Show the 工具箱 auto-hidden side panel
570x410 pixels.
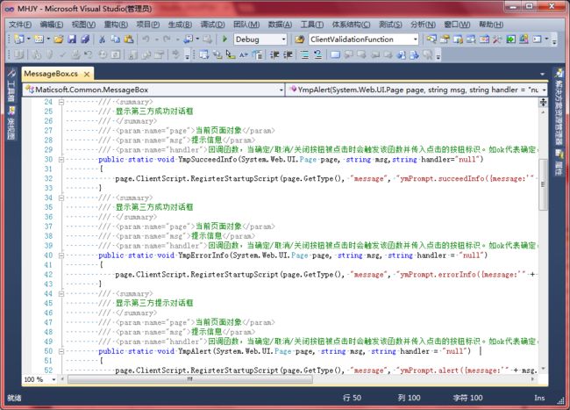pos(11,86)
